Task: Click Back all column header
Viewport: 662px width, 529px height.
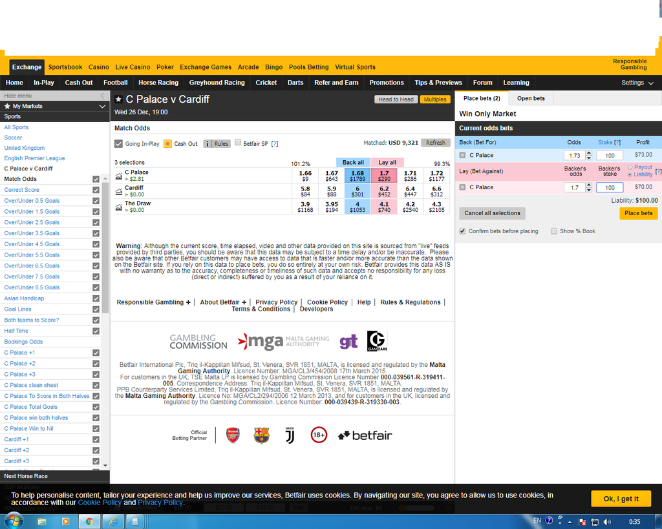Action: pos(353,162)
